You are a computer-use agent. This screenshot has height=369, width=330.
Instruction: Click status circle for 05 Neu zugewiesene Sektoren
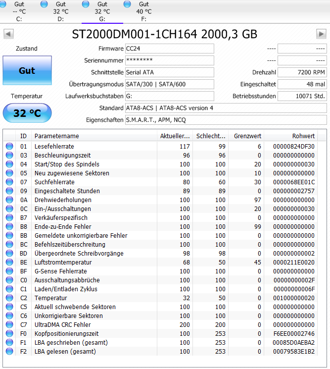(9, 173)
